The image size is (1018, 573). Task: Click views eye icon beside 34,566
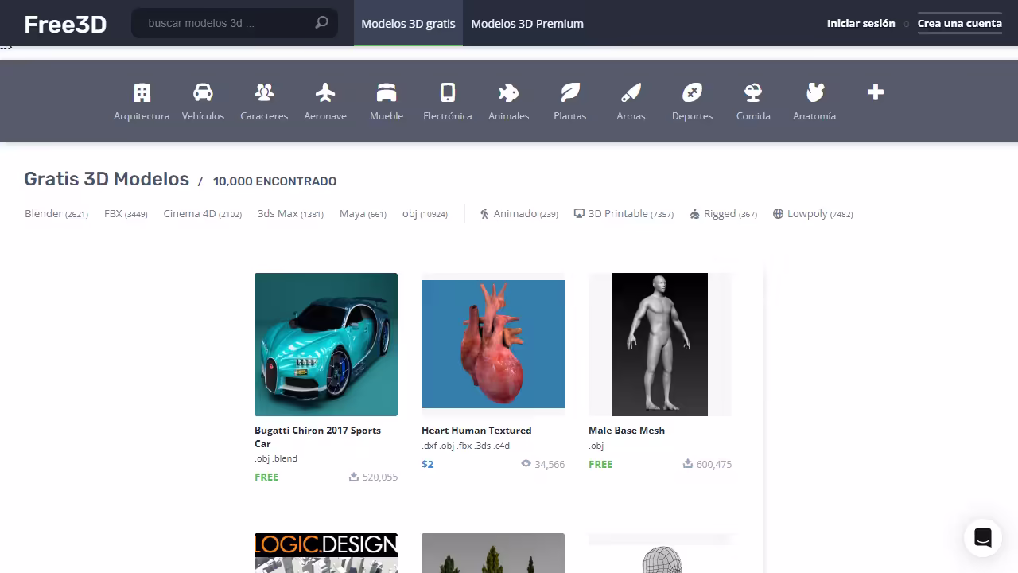[526, 463]
